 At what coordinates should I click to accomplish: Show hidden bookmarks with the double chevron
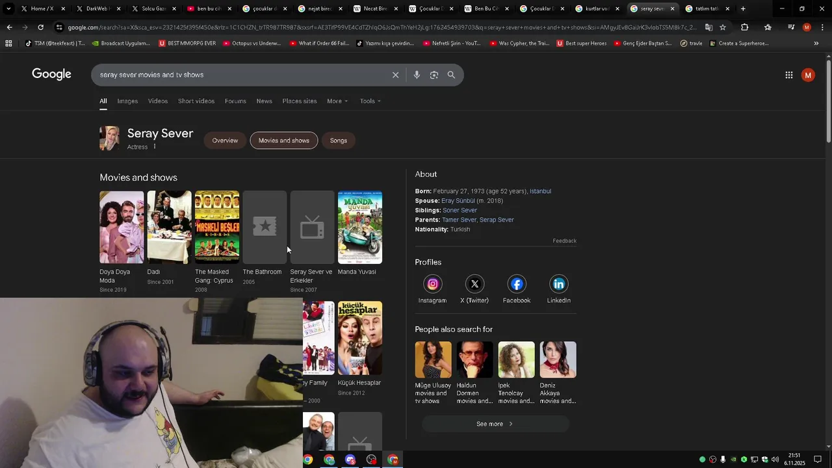coord(816,44)
